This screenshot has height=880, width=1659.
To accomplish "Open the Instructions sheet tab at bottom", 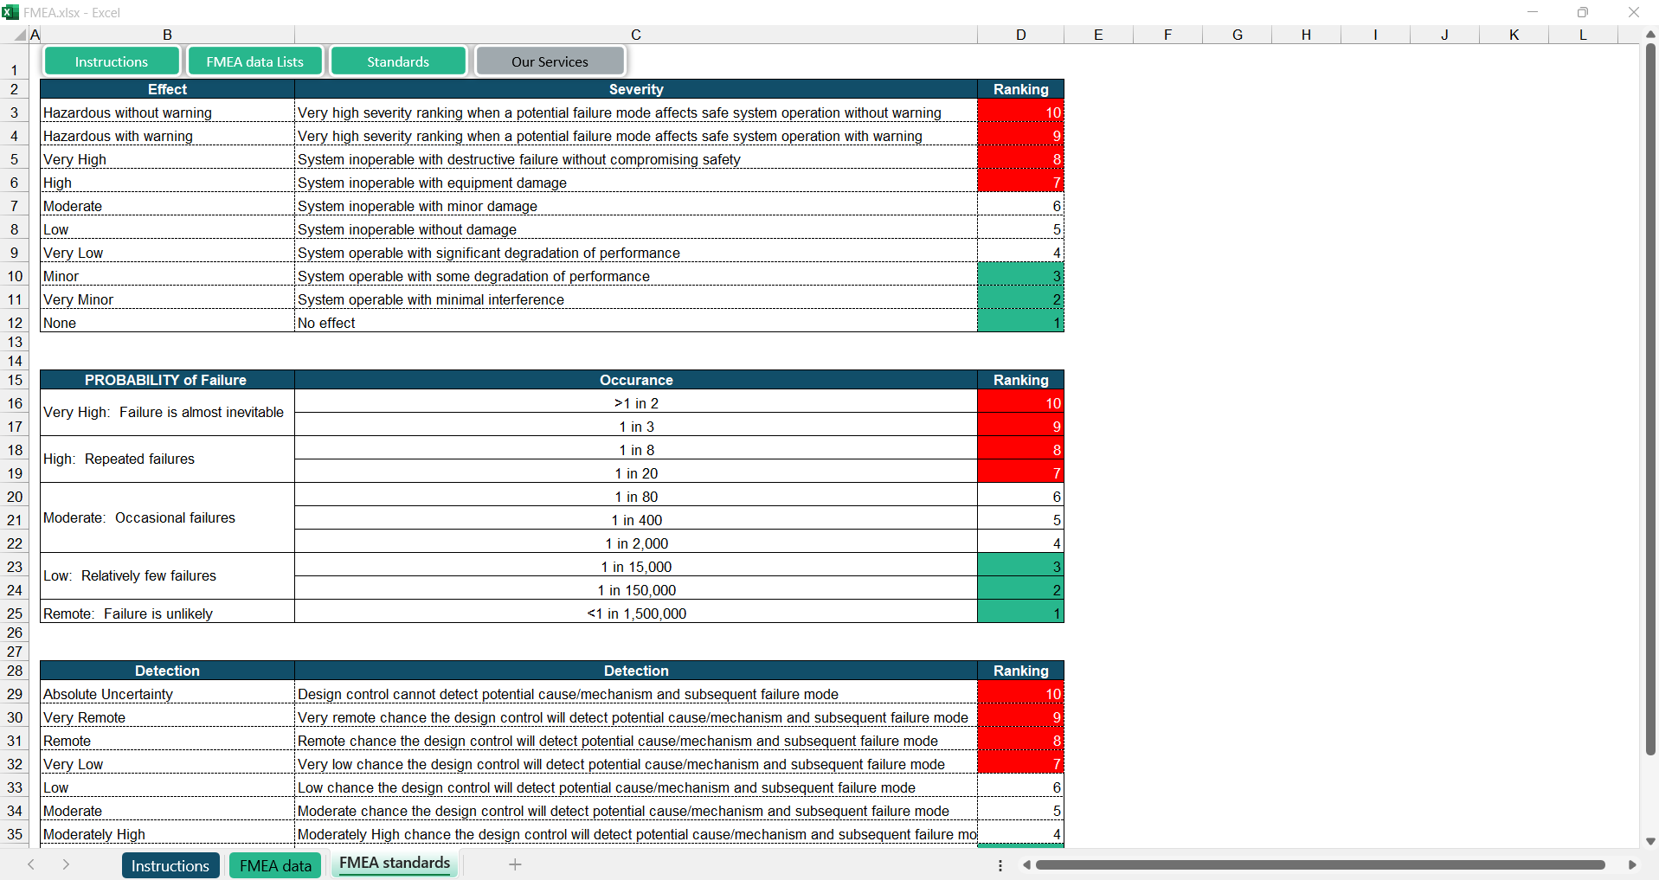I will pyautogui.click(x=170, y=865).
